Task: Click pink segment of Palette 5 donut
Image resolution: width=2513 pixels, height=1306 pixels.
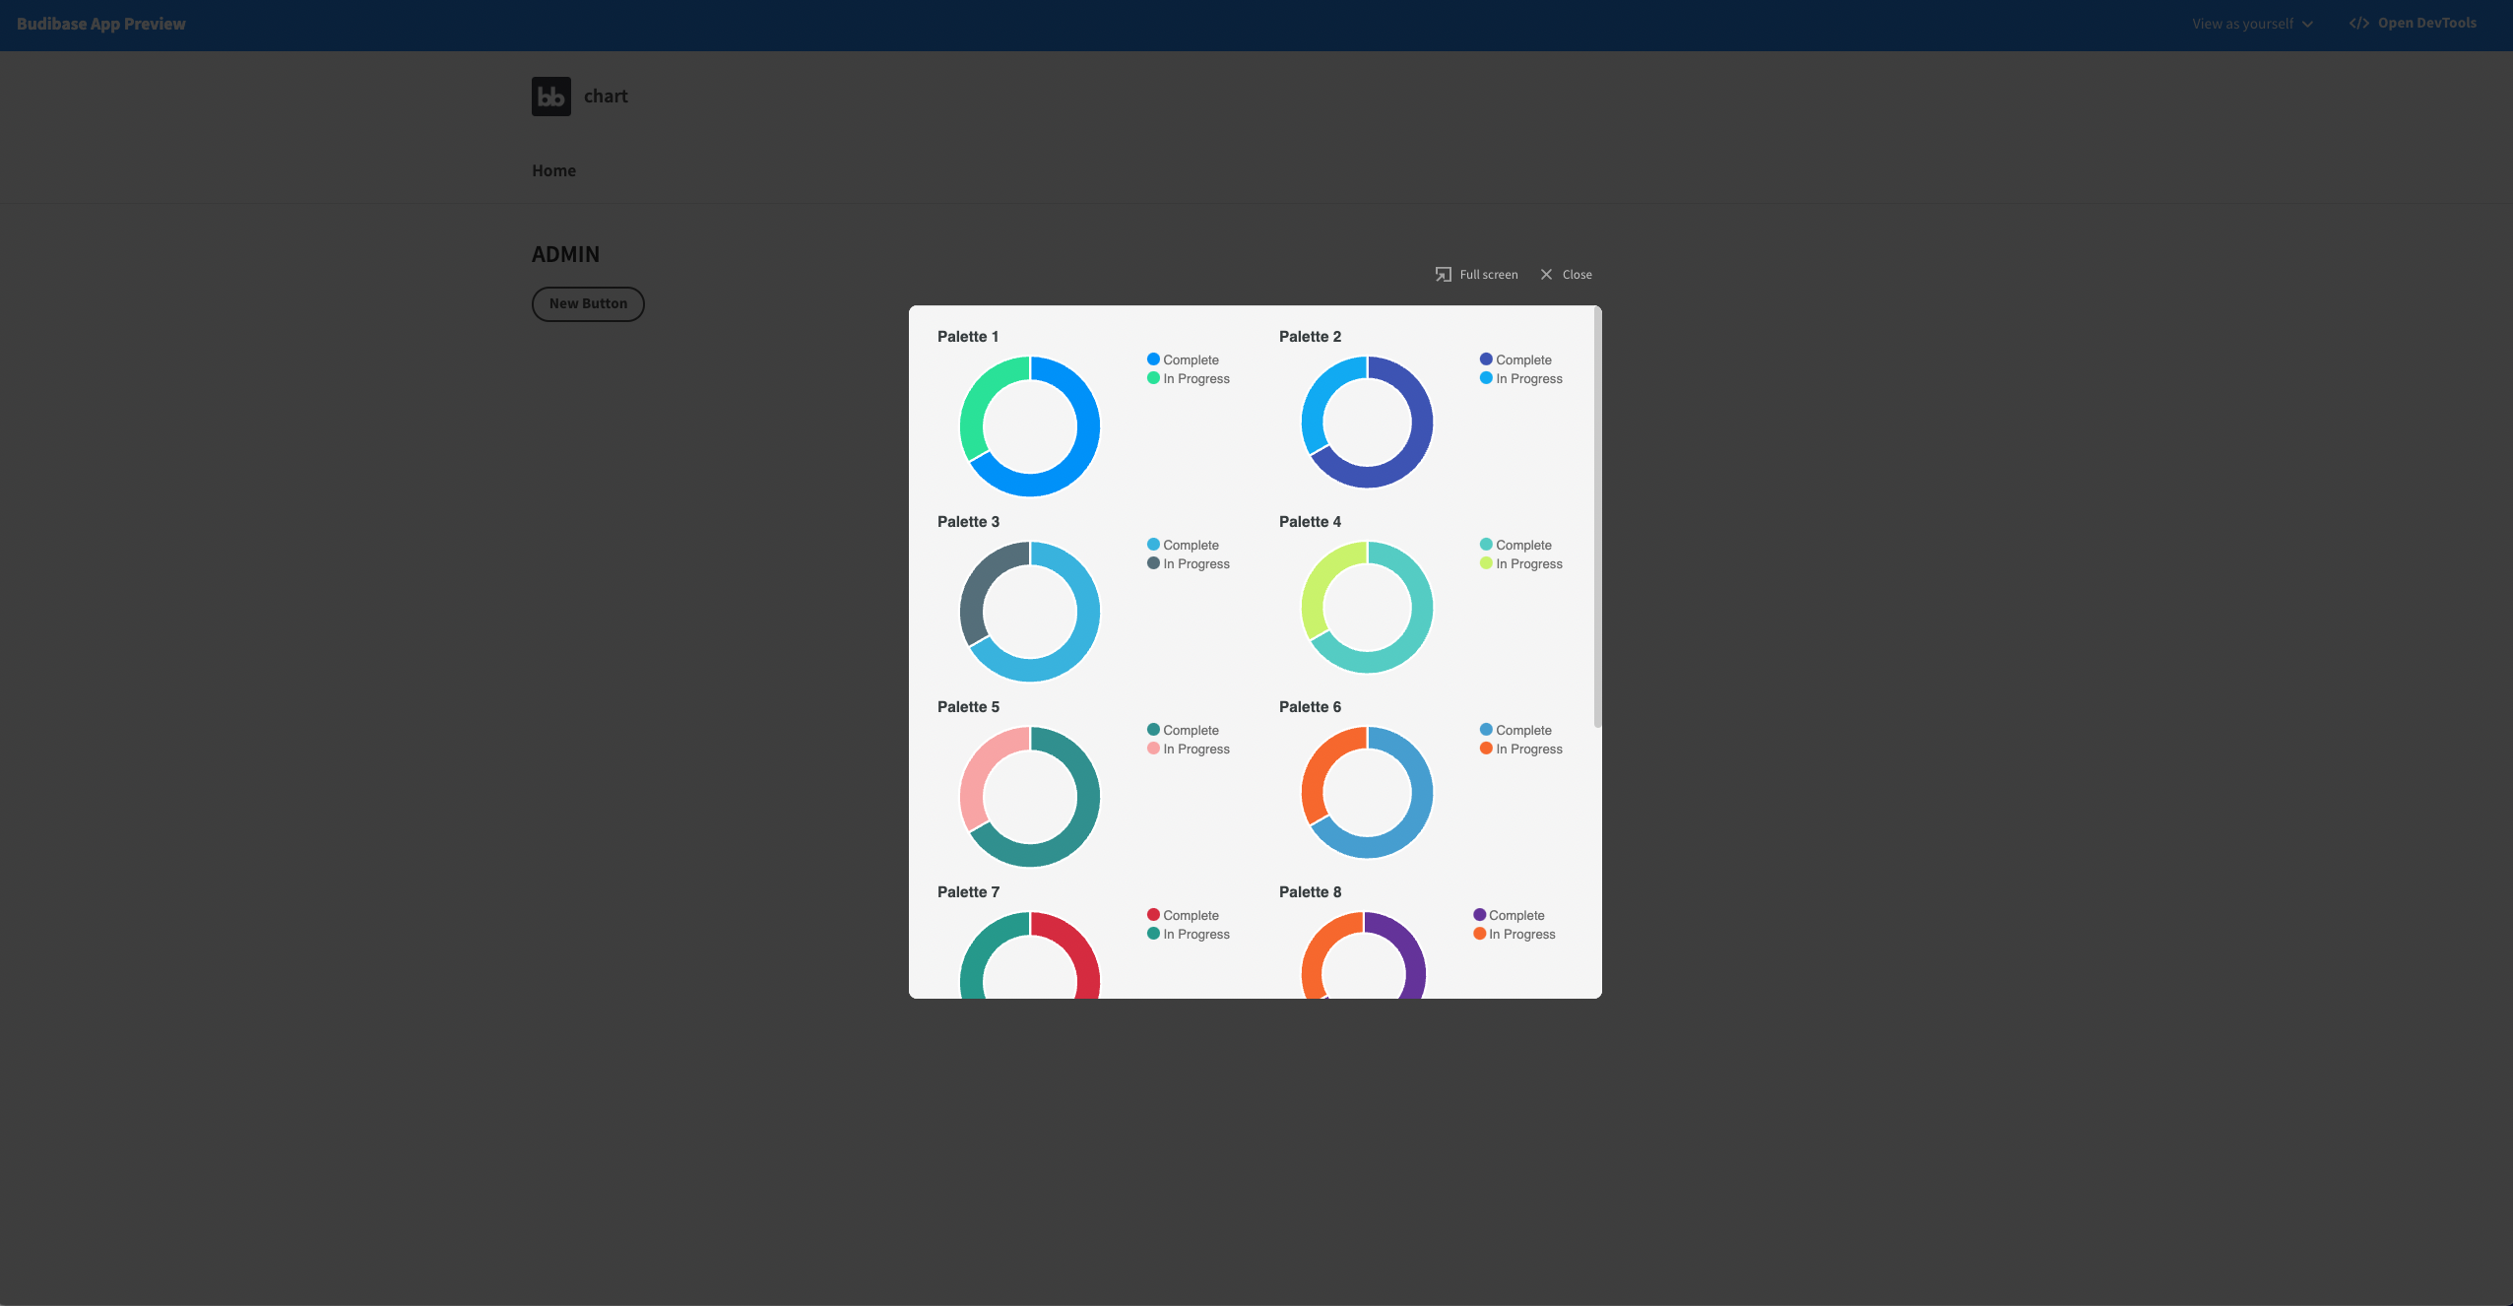Action: [x=979, y=766]
